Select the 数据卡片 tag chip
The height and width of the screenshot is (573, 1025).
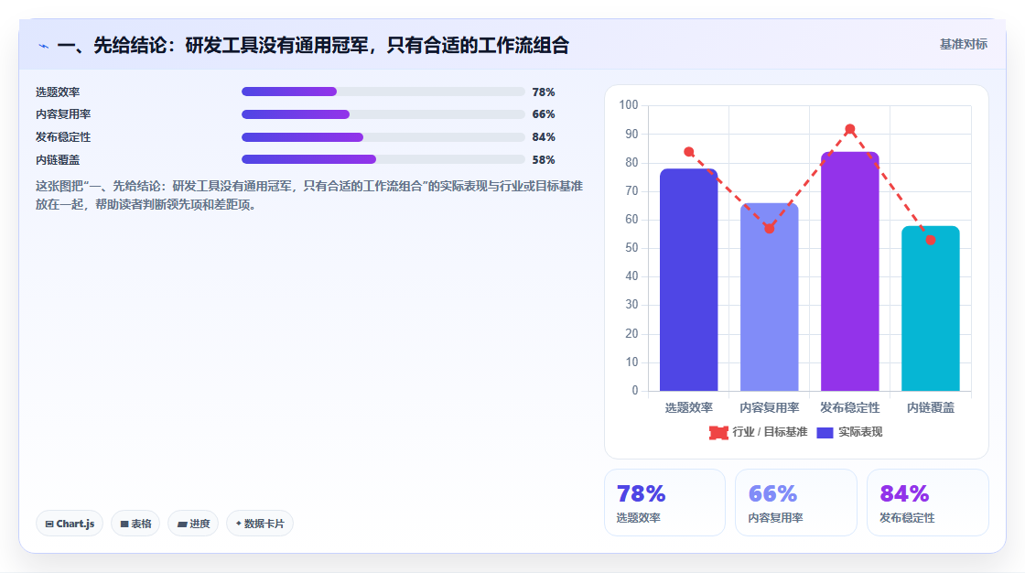[260, 524]
